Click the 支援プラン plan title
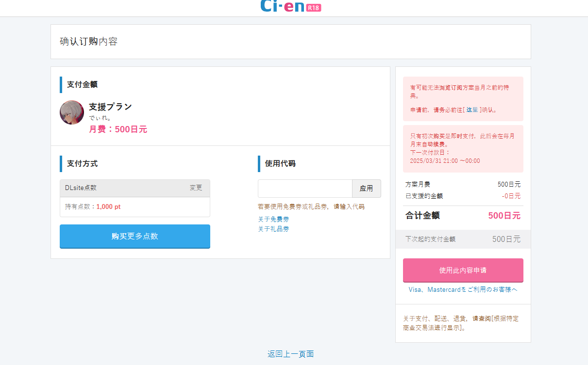Image resolution: width=588 pixels, height=365 pixels. point(109,107)
